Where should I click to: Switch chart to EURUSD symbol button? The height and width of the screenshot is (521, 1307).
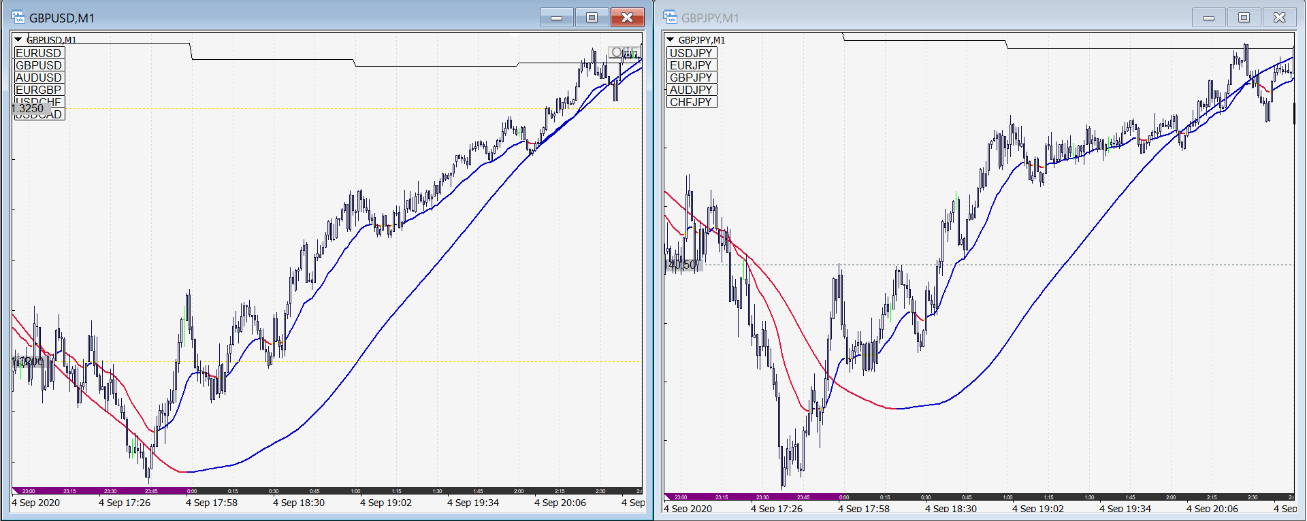(x=39, y=53)
